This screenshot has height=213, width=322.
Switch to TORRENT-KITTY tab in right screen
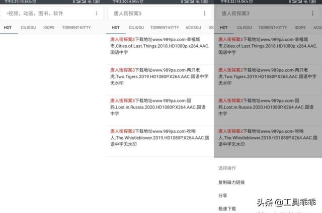tap(273, 28)
